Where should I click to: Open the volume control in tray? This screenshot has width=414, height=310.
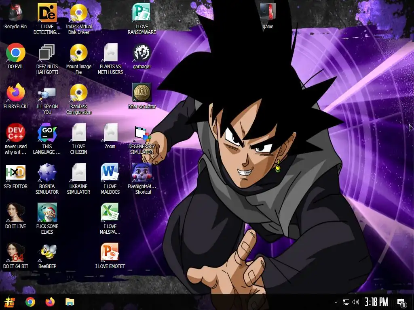356,302
